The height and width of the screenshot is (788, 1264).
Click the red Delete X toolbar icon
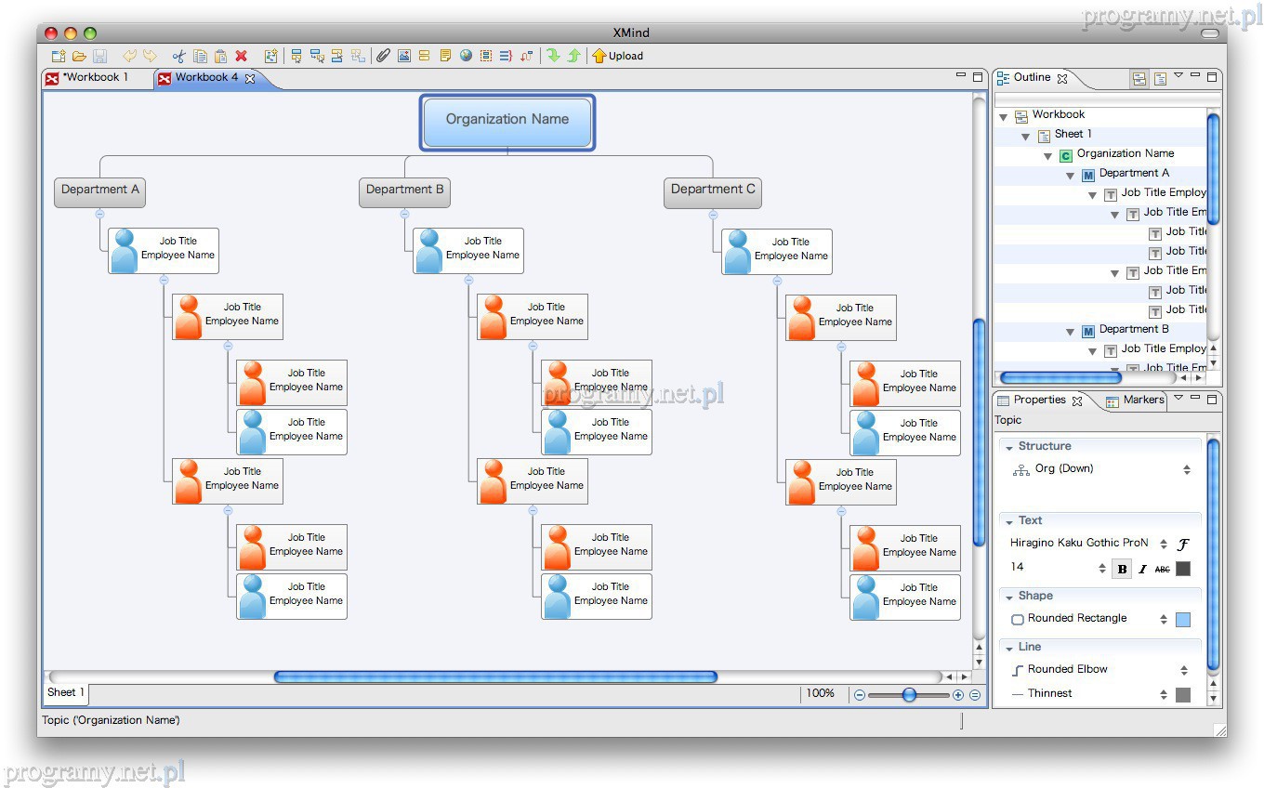click(x=241, y=56)
